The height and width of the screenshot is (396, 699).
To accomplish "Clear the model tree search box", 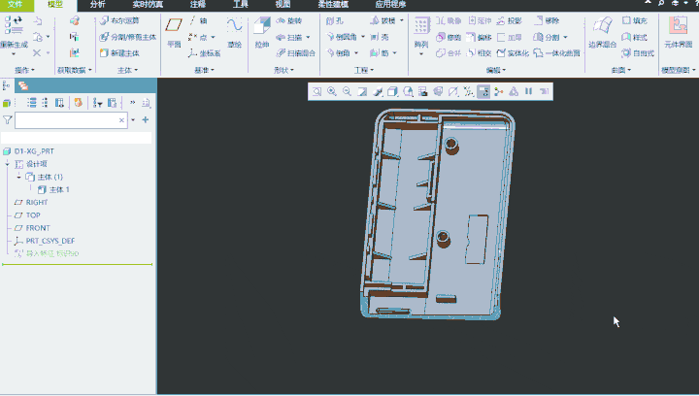I will click(x=121, y=120).
